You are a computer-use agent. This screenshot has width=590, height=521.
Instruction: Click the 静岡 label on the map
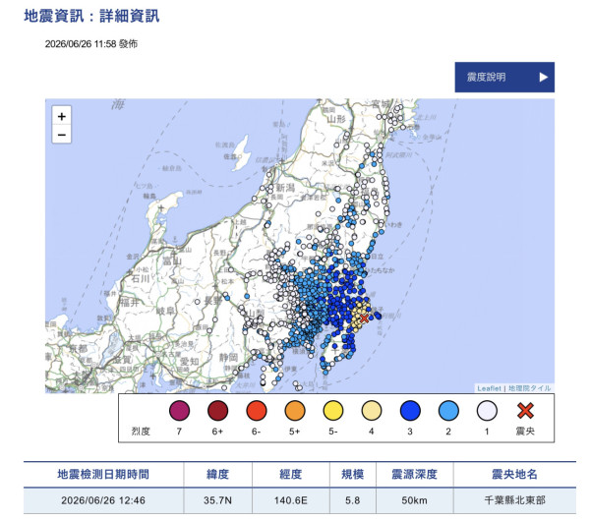(229, 357)
